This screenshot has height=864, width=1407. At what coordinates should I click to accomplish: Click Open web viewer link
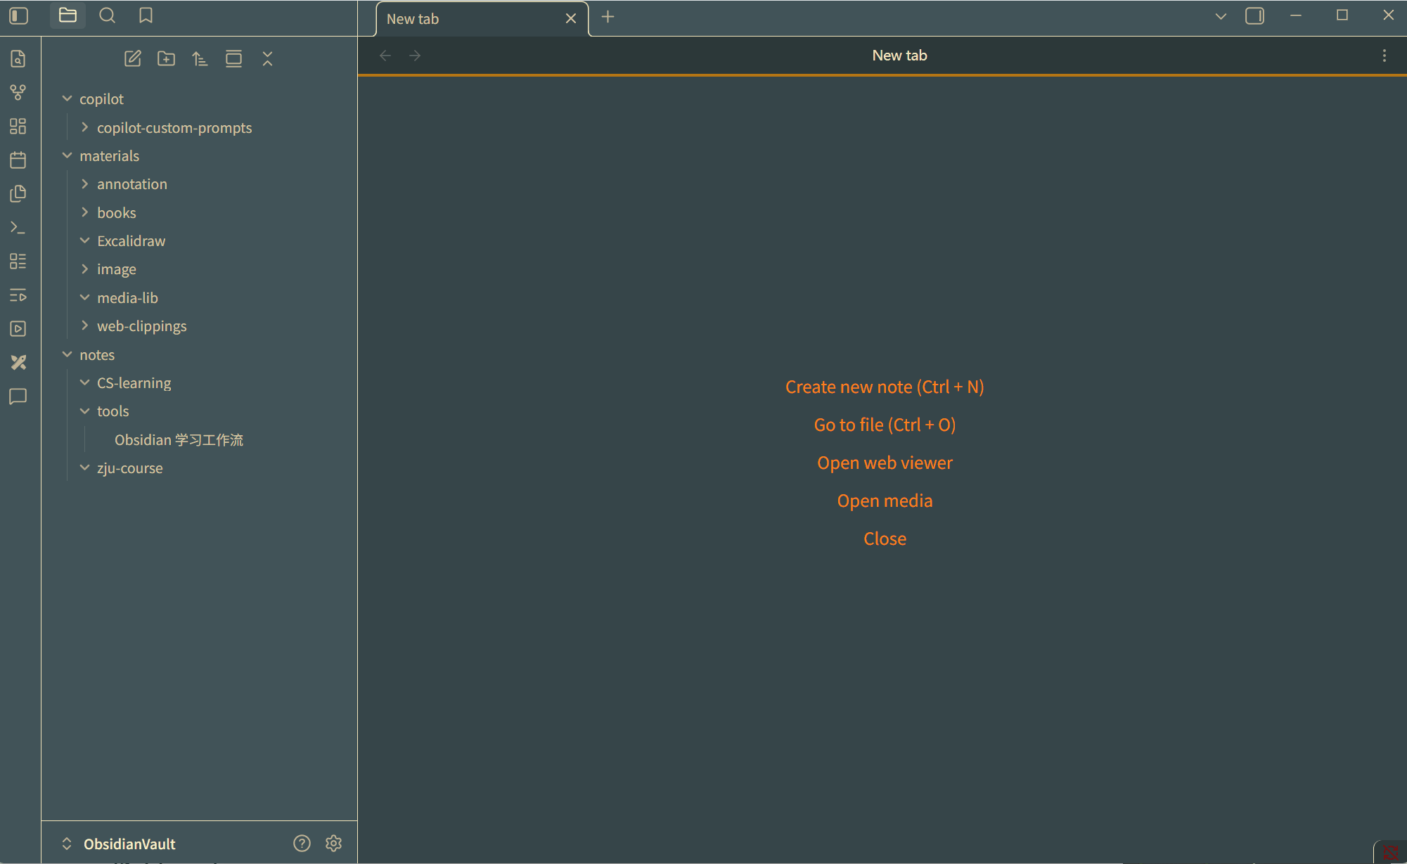(885, 463)
